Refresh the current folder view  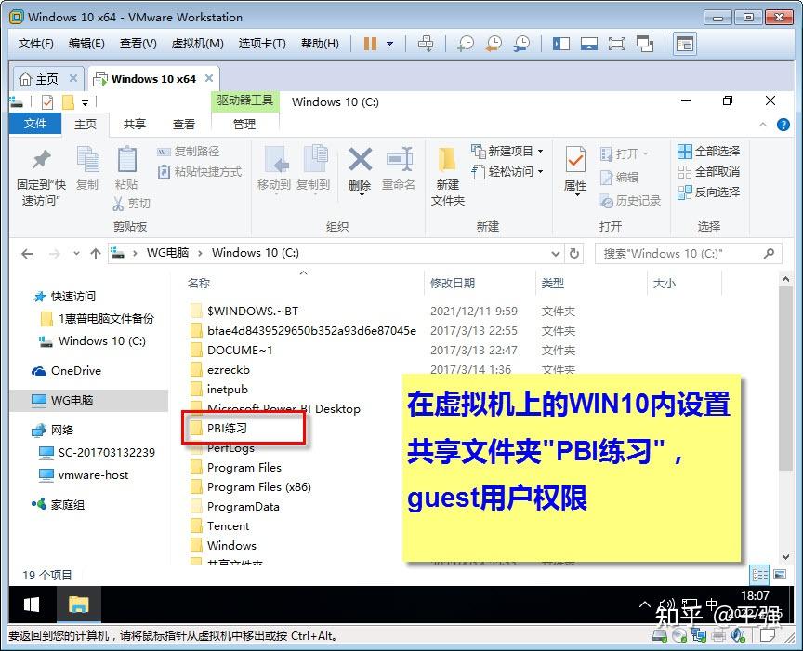(574, 253)
